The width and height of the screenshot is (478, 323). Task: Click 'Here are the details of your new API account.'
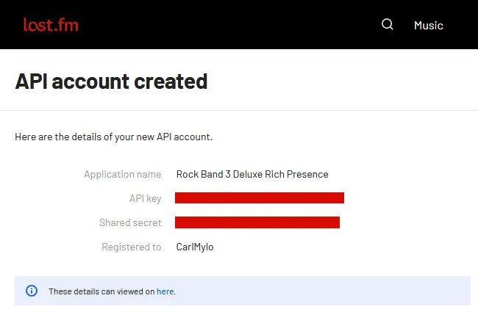click(113, 137)
